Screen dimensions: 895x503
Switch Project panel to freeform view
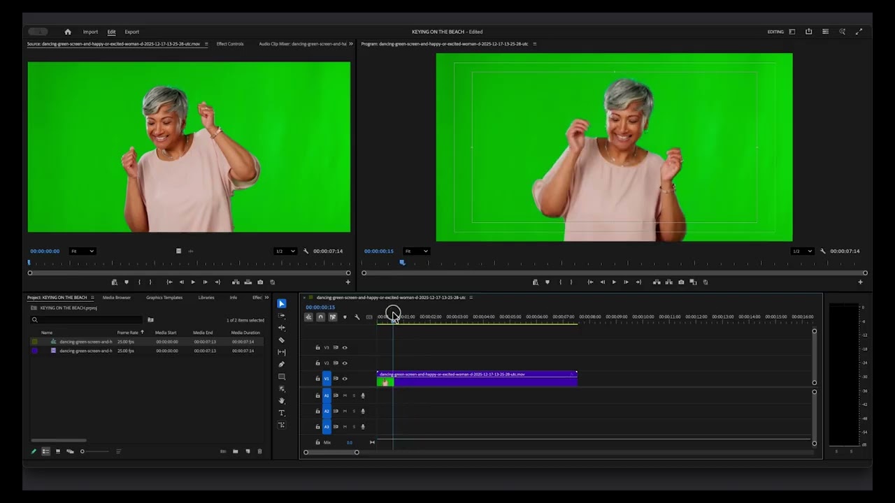pyautogui.click(x=70, y=451)
